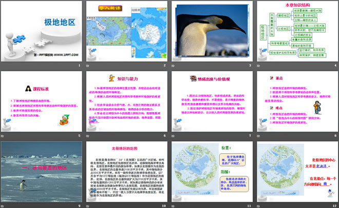
Task: Select slide 3 showing penguin close-up photo
Action: coord(212,31)
